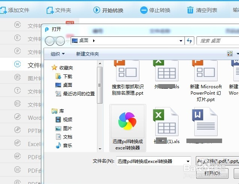This screenshot has width=239, height=184.
Task: Select the P file-to-PPT sidebar icon
Action: click(17, 51)
